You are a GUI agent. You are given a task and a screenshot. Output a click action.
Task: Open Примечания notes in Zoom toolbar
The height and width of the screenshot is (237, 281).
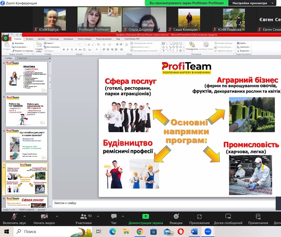tap(258, 219)
